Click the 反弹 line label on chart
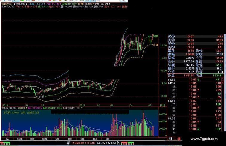This screenshot has width=226, height=146. pyautogui.click(x=156, y=45)
